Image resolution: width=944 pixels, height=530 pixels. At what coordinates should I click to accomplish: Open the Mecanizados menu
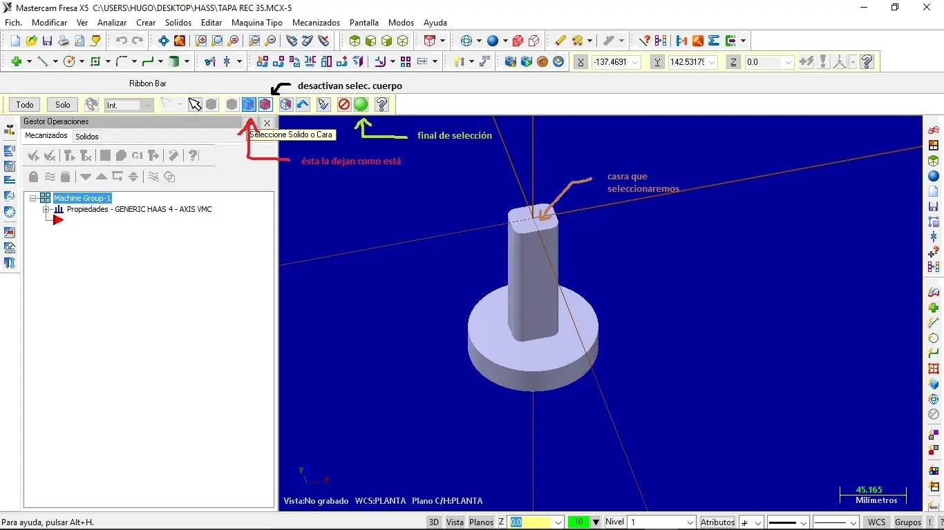pos(316,22)
